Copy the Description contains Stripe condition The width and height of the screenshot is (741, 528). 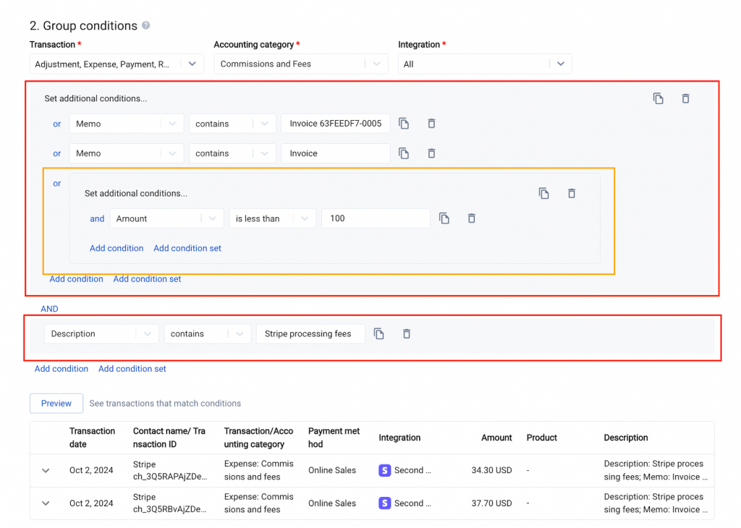(x=378, y=333)
